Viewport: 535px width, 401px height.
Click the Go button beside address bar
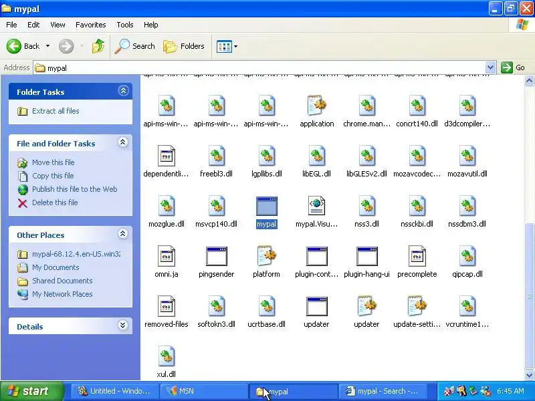(513, 68)
